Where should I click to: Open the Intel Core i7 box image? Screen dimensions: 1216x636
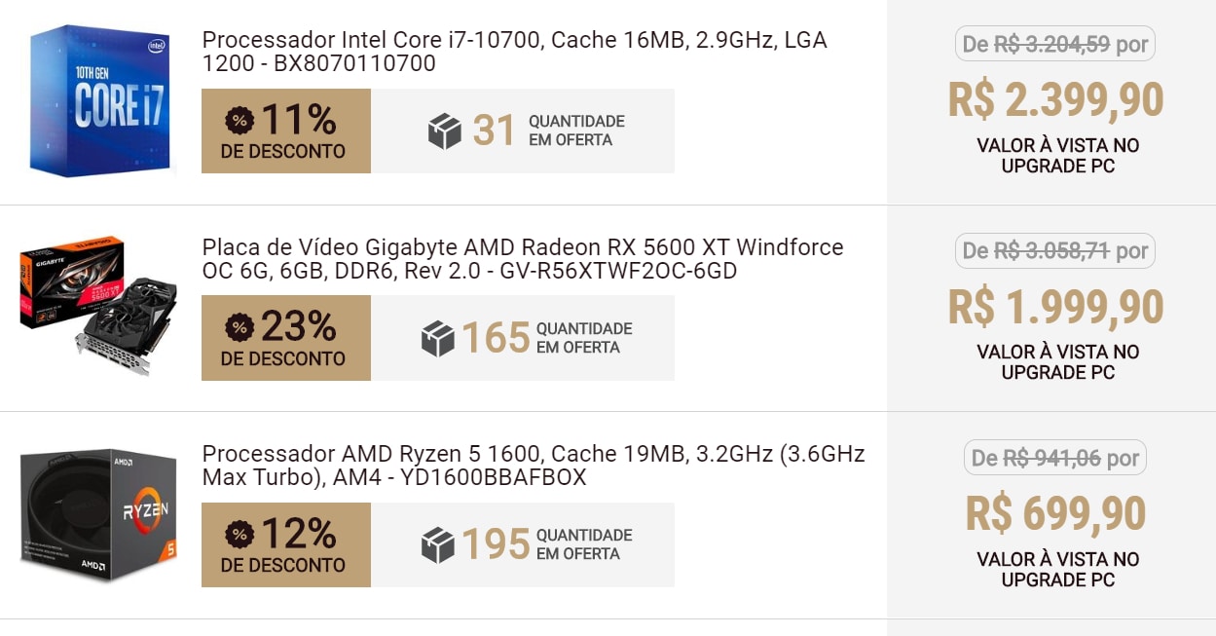[100, 101]
